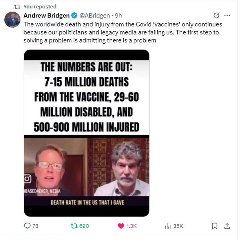241x239 pixels.
Task: Unlike the post with heart icon
Action: (121, 226)
